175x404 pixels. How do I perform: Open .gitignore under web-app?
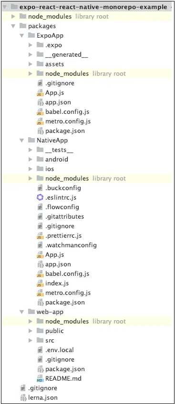[x=60, y=360]
